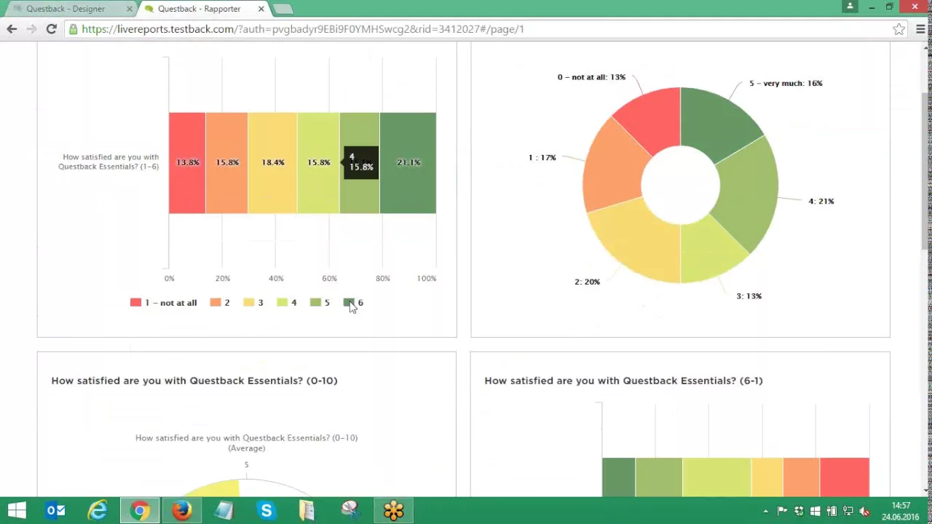Click the orange 15.8% bar segment
Viewport: 932px width, 524px height.
tap(226, 163)
